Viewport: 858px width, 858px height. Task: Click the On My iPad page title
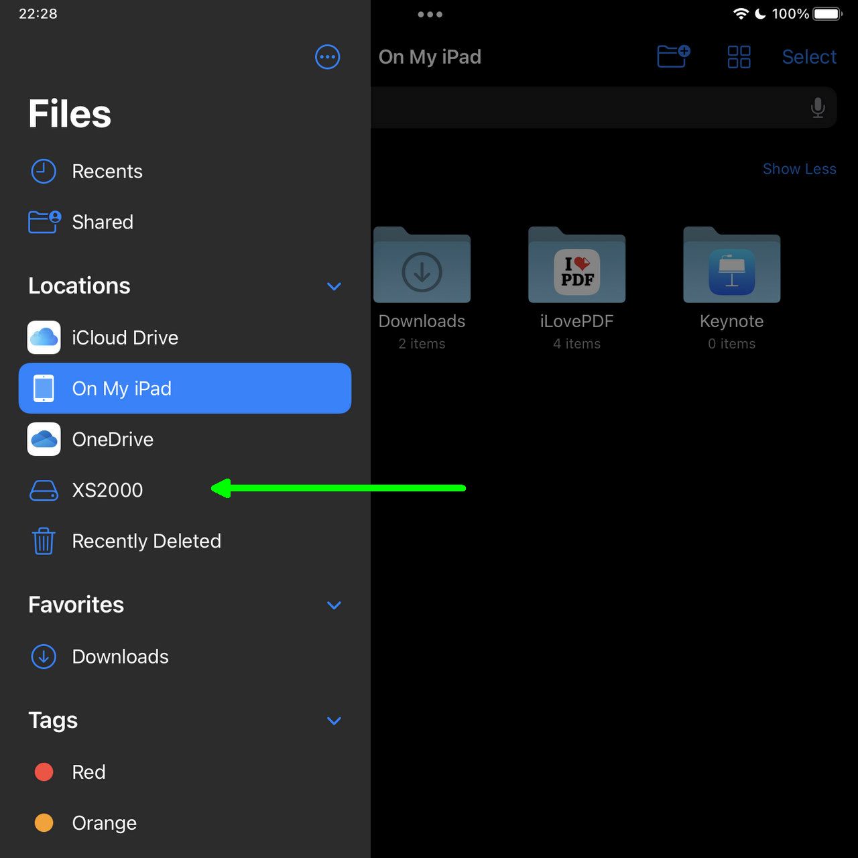pos(430,57)
